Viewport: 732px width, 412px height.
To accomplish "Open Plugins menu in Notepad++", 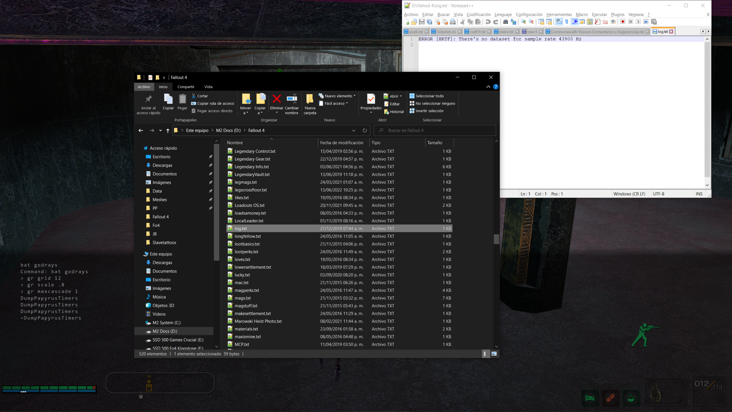I will 618,14.
